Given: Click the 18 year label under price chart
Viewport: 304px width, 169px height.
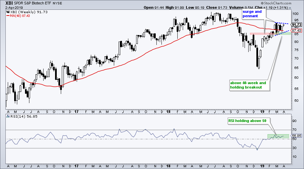Looking at the screenshot, I should coord(168,112).
